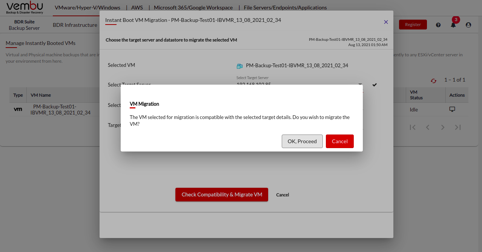Go to previous page of VM list
The image size is (482, 252).
pos(428,127)
